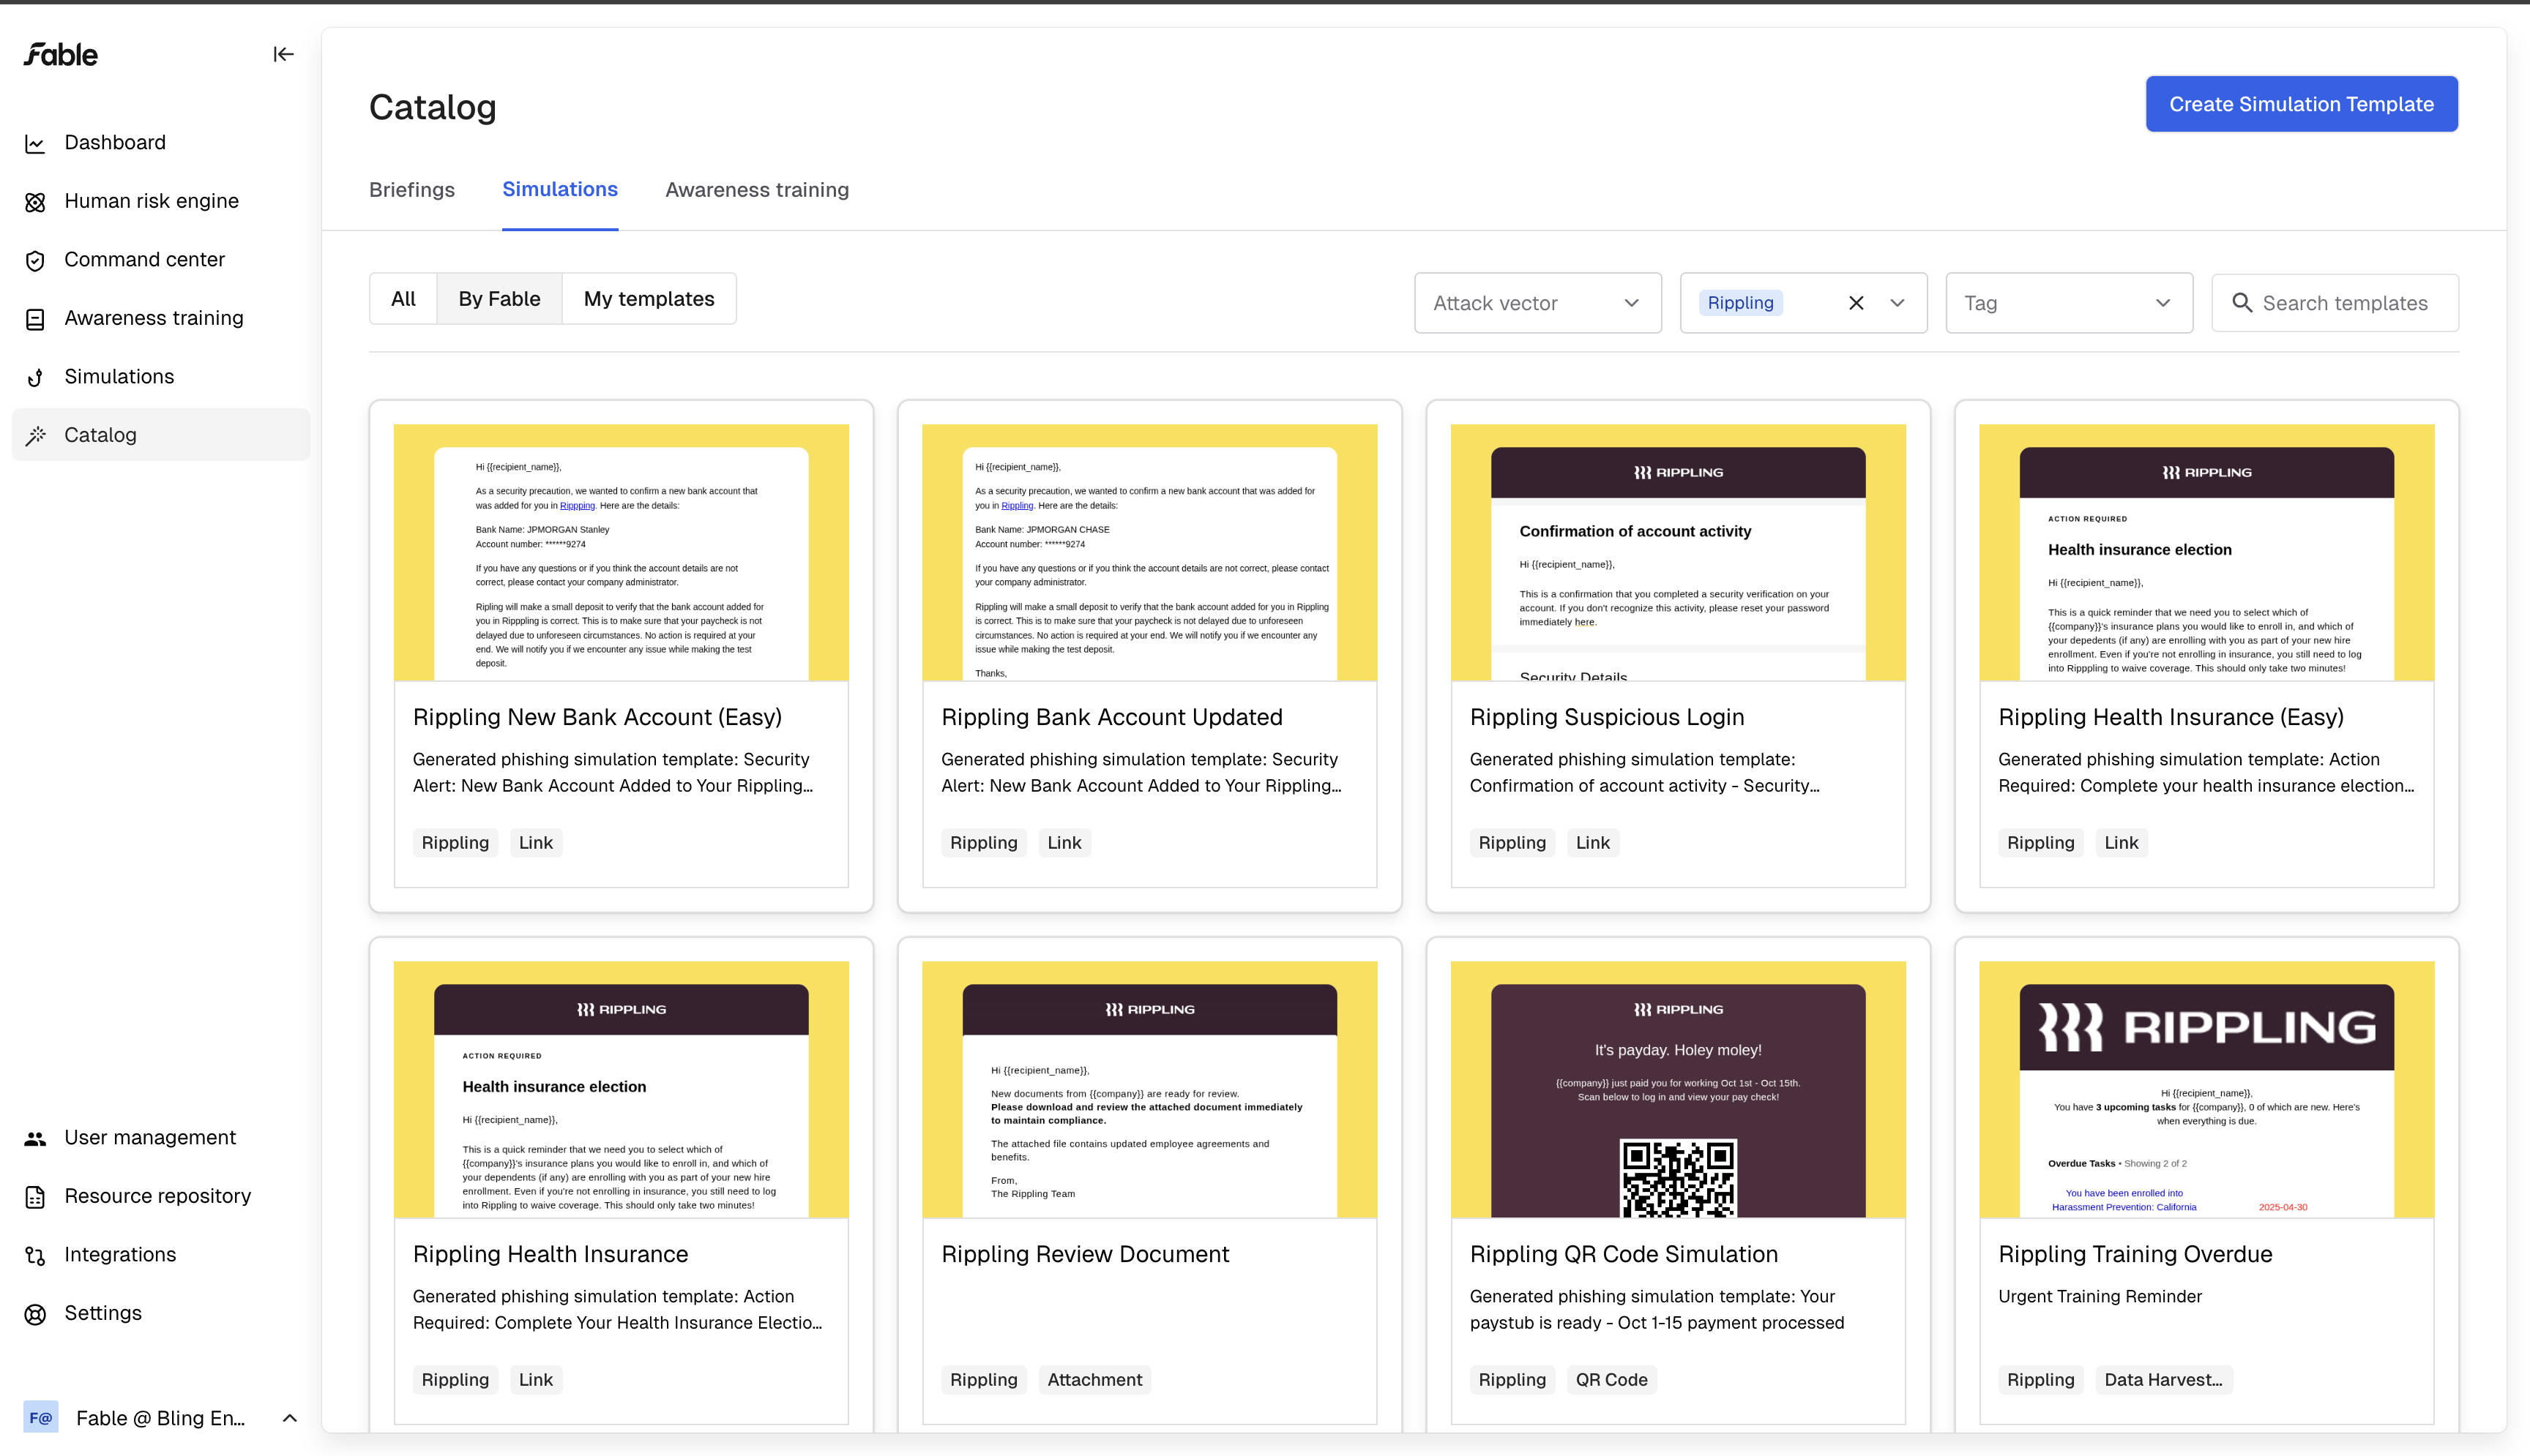This screenshot has height=1456, width=2530.
Task: Go to Human risk engine
Action: tap(161, 201)
